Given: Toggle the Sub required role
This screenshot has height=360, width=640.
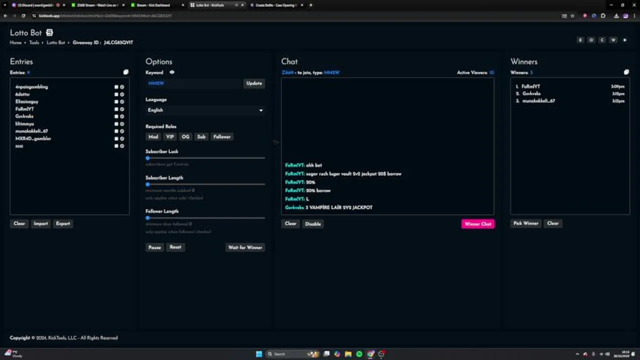Looking at the screenshot, I should click(201, 136).
